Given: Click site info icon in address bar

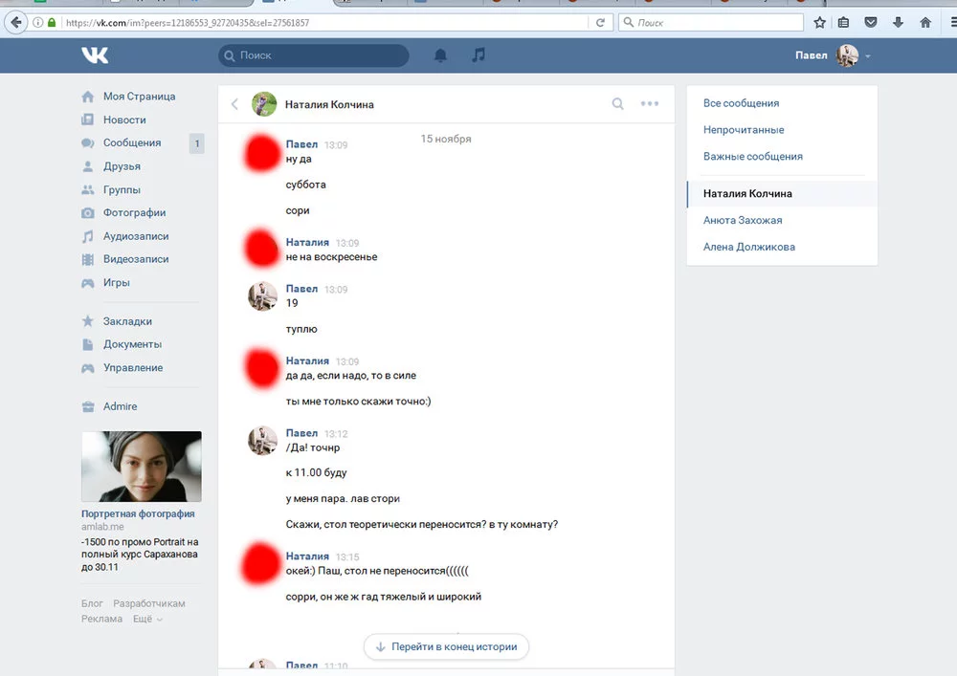Looking at the screenshot, I should (x=38, y=23).
